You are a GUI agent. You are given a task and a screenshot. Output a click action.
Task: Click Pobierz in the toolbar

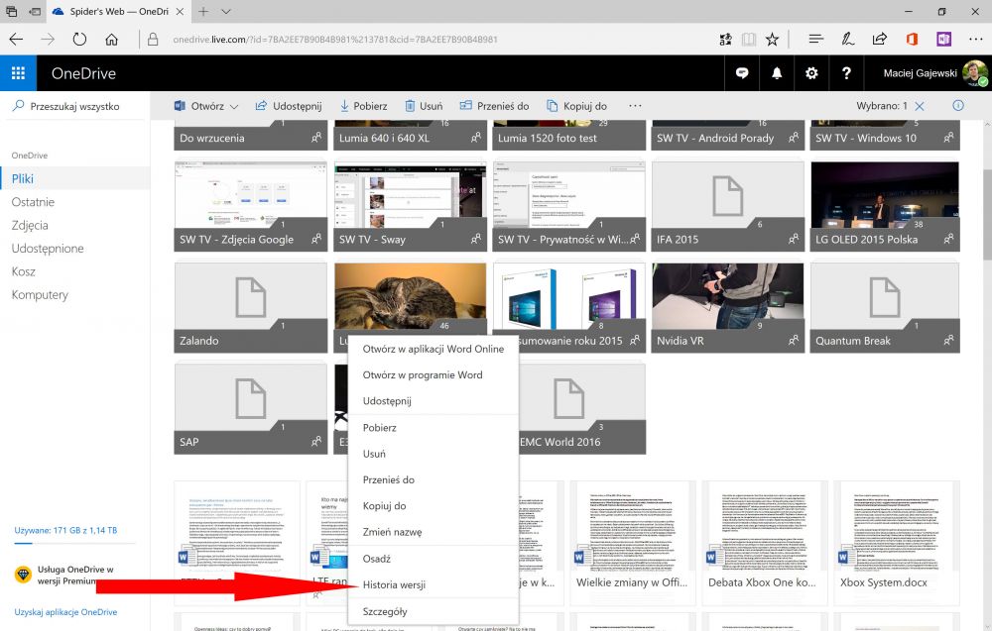coord(364,106)
